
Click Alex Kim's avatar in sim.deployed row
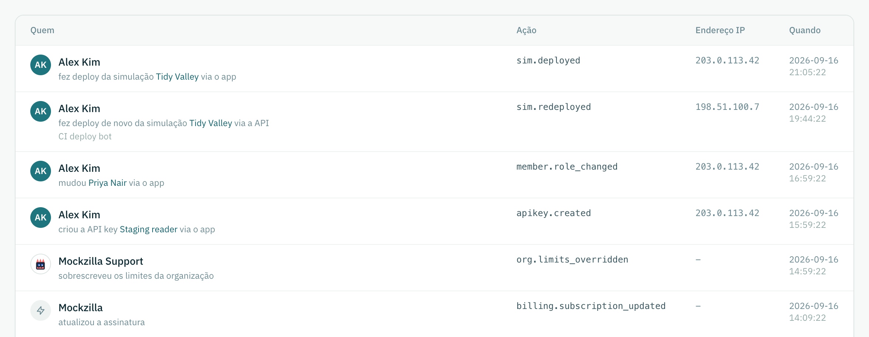tap(41, 65)
